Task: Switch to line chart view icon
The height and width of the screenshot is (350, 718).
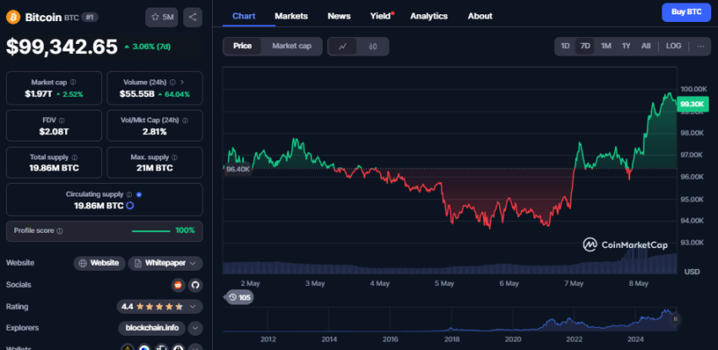Action: (342, 46)
